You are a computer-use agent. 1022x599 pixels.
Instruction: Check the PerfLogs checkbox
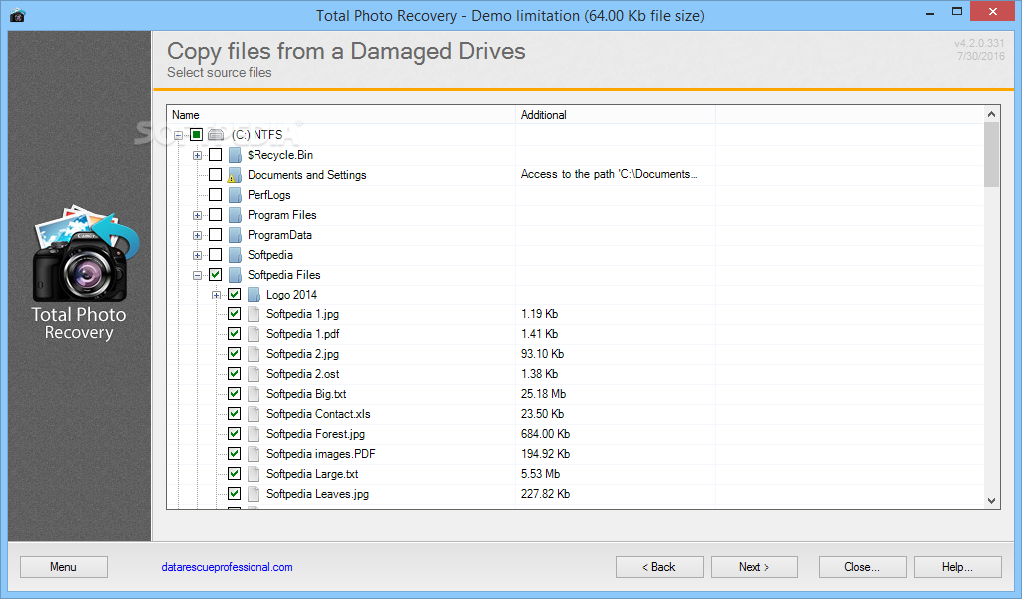[x=216, y=195]
